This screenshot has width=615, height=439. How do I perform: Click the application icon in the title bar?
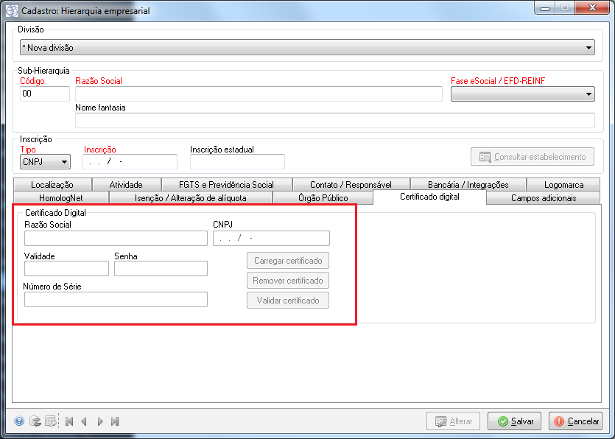tap(12, 11)
